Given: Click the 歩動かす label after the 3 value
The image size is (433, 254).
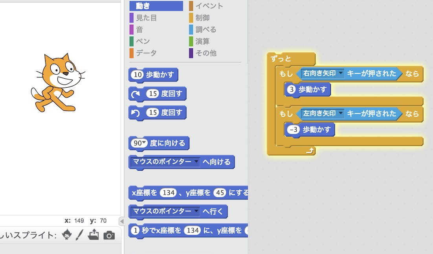Looking at the screenshot, I should (313, 90).
